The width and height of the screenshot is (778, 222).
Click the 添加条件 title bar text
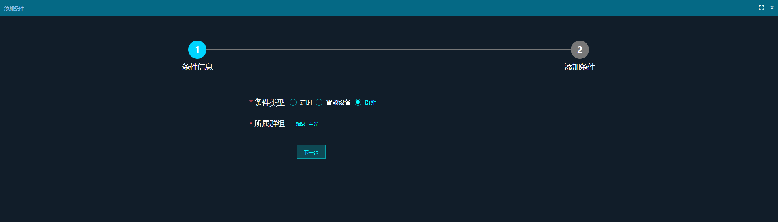(x=14, y=8)
